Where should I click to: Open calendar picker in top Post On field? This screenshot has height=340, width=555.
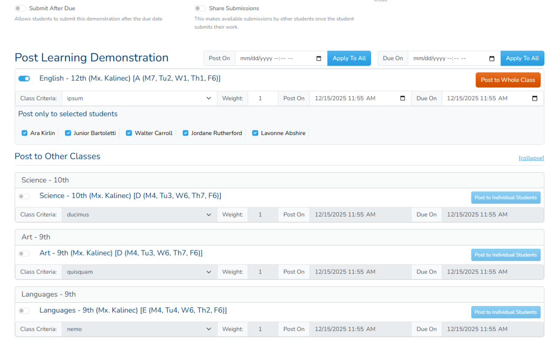[x=319, y=58]
